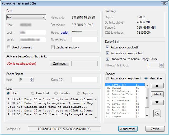This screenshot has height=135, width=169.
Task: Click the Rapids value 12892
Action: click(141, 17)
